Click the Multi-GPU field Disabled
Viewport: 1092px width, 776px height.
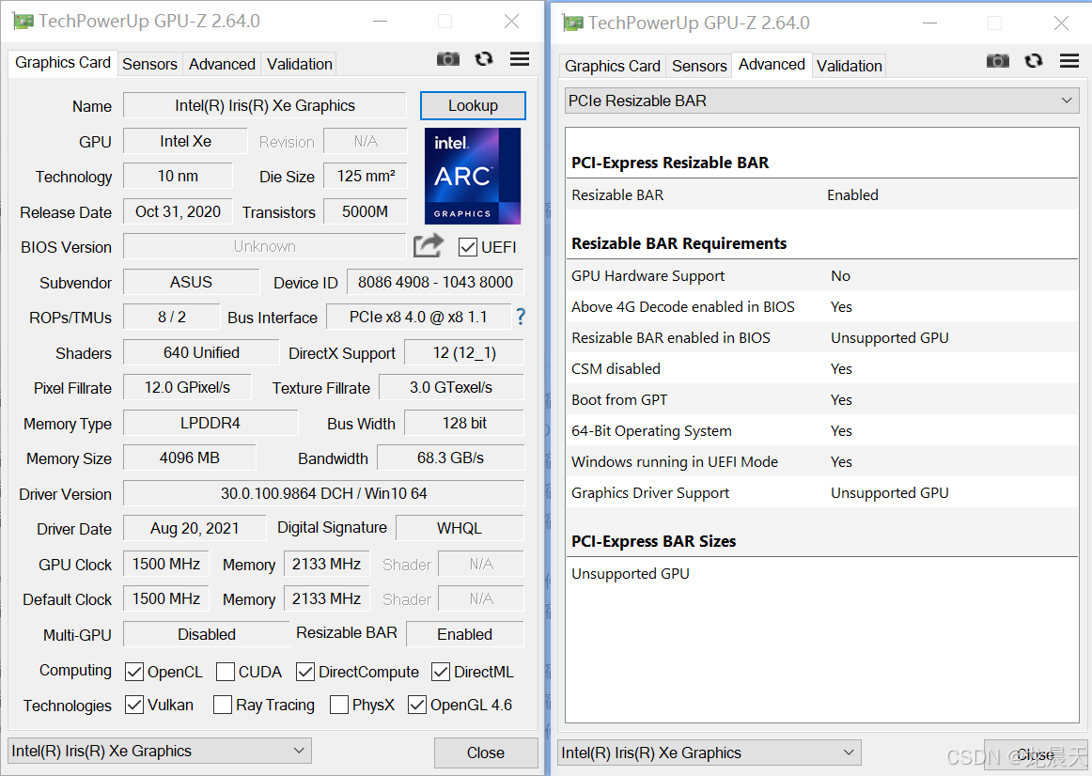coord(207,635)
